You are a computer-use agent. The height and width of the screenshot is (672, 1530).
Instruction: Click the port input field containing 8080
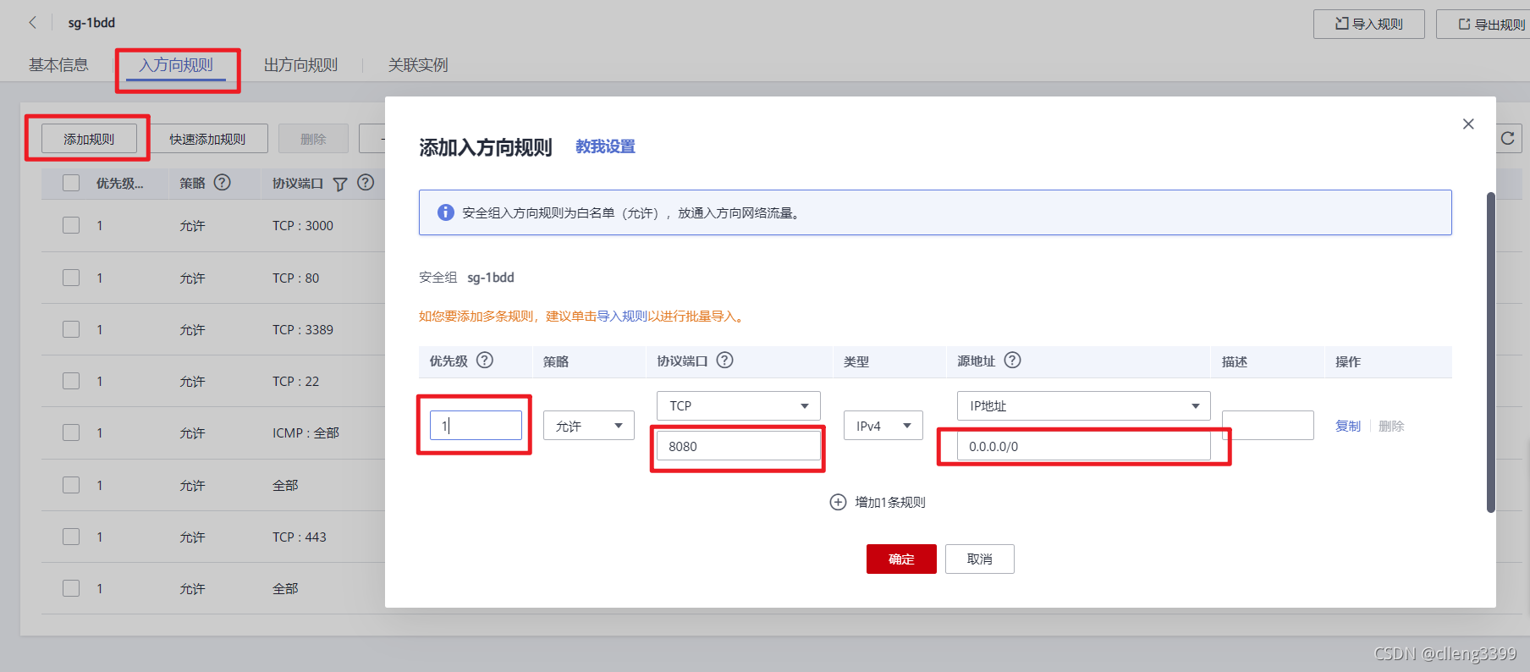[x=739, y=446]
